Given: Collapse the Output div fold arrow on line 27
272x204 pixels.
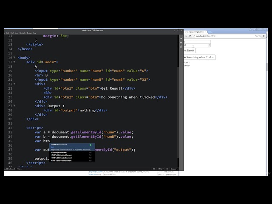Looking at the screenshot, I should point(14,106).
